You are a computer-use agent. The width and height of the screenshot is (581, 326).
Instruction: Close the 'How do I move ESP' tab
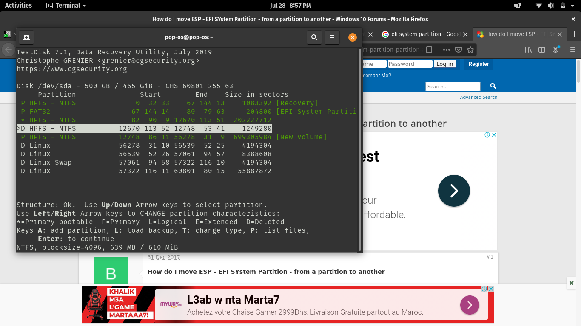[x=560, y=34]
